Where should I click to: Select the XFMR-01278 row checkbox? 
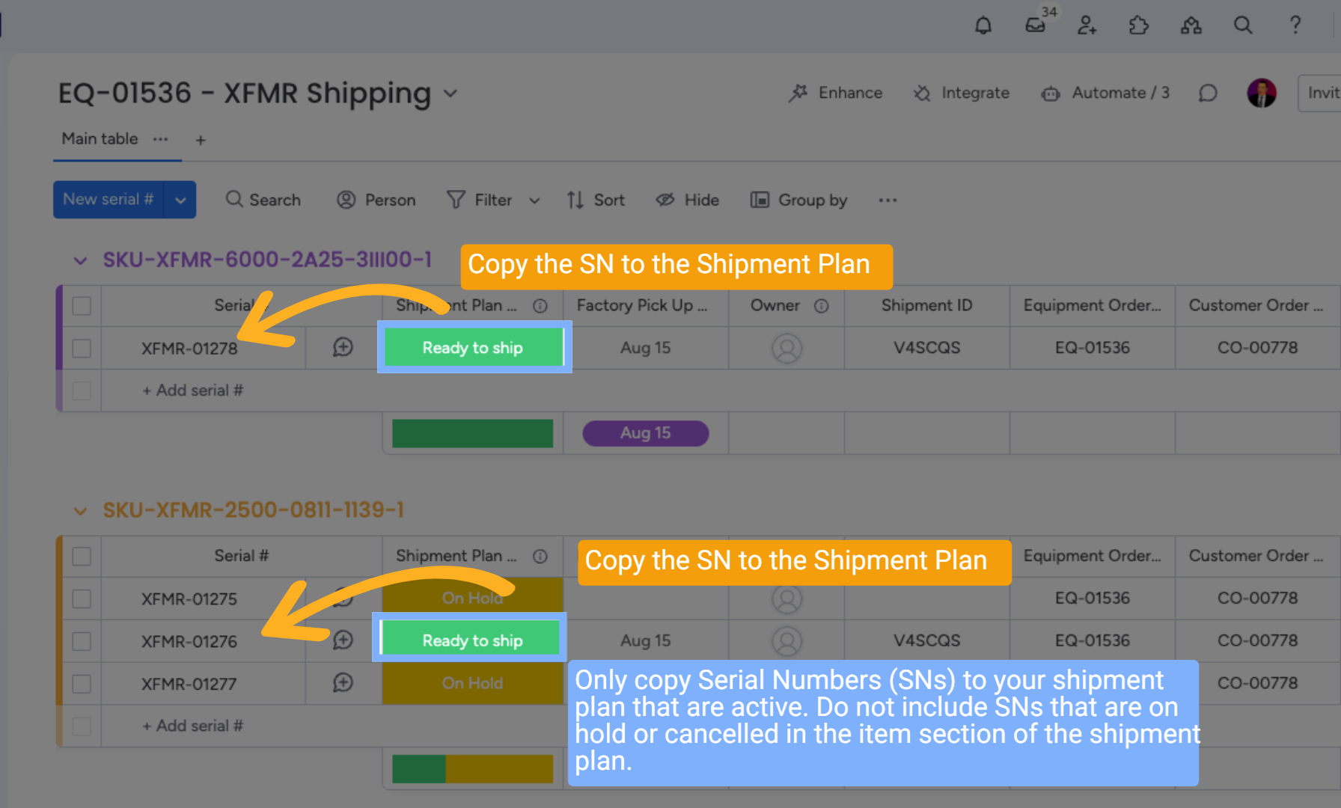[82, 349]
